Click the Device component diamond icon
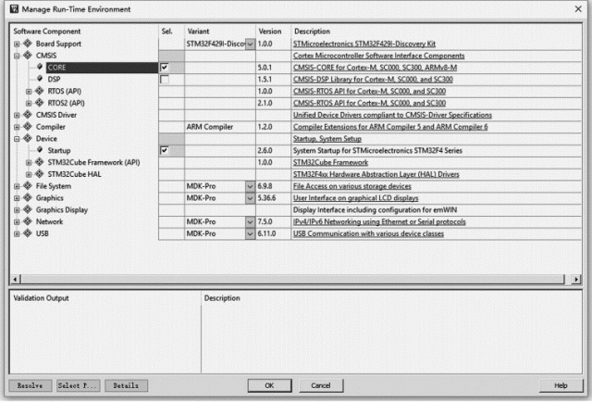The width and height of the screenshot is (592, 402). pyautogui.click(x=28, y=138)
